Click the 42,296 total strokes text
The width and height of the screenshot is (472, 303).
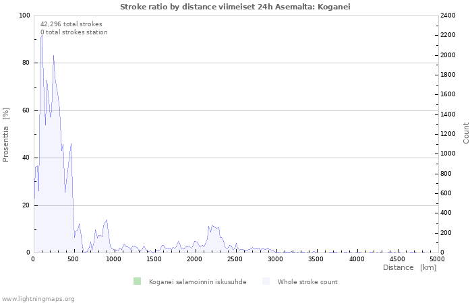click(71, 24)
